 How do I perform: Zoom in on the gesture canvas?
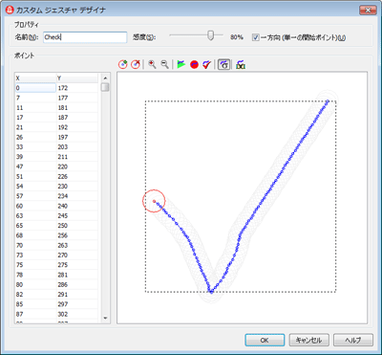[152, 64]
